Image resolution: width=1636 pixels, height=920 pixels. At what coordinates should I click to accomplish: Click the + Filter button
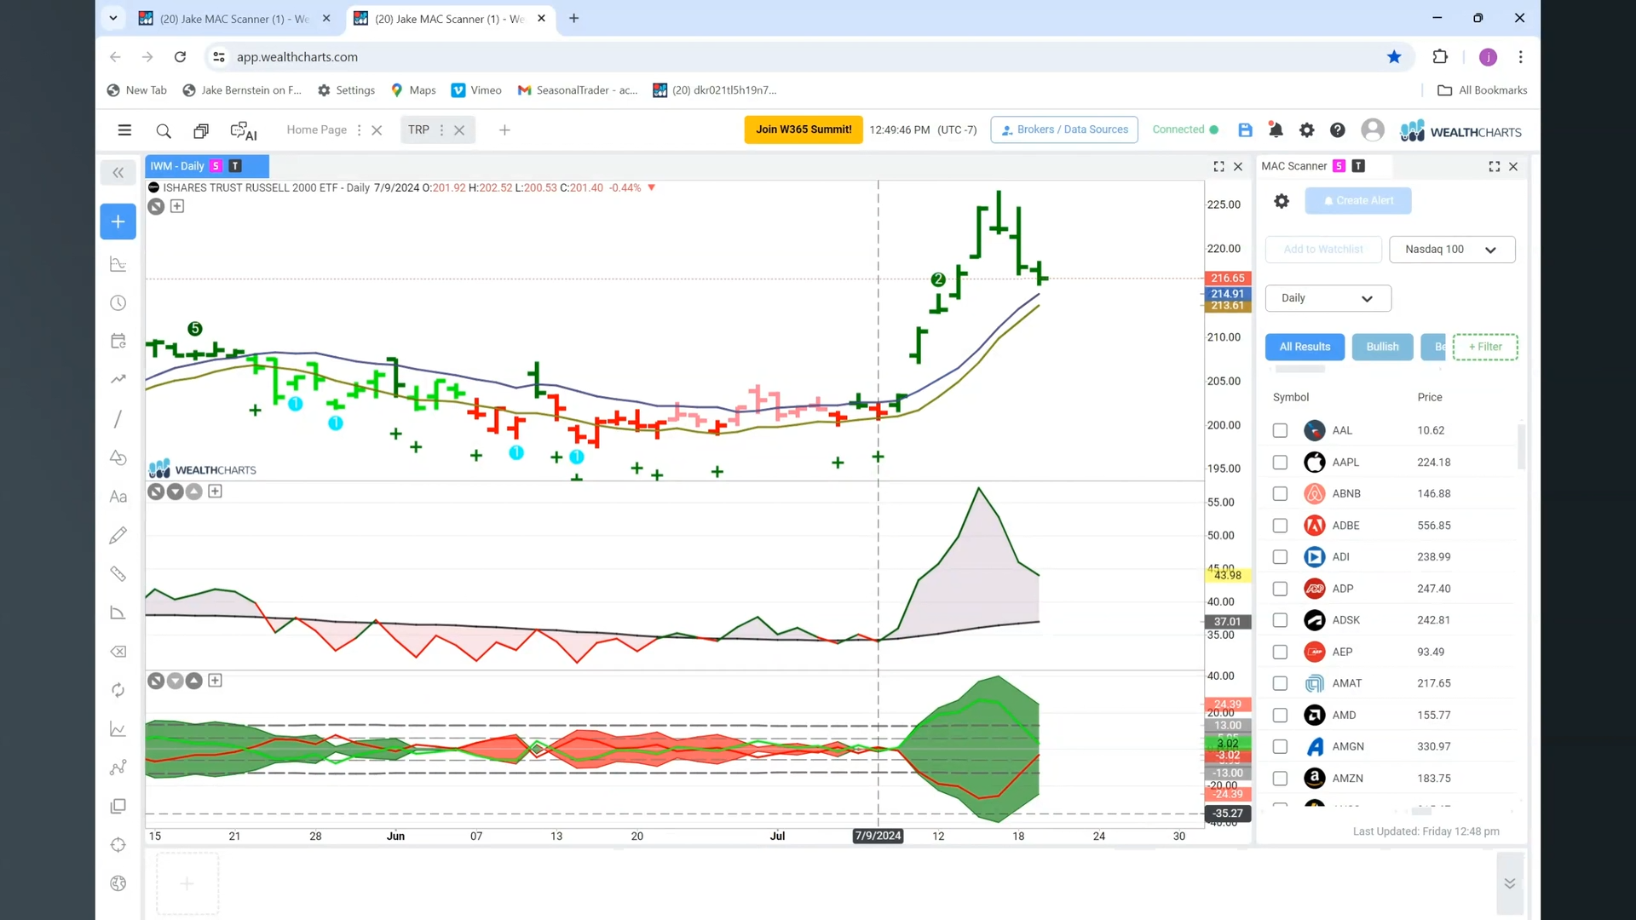(x=1485, y=347)
